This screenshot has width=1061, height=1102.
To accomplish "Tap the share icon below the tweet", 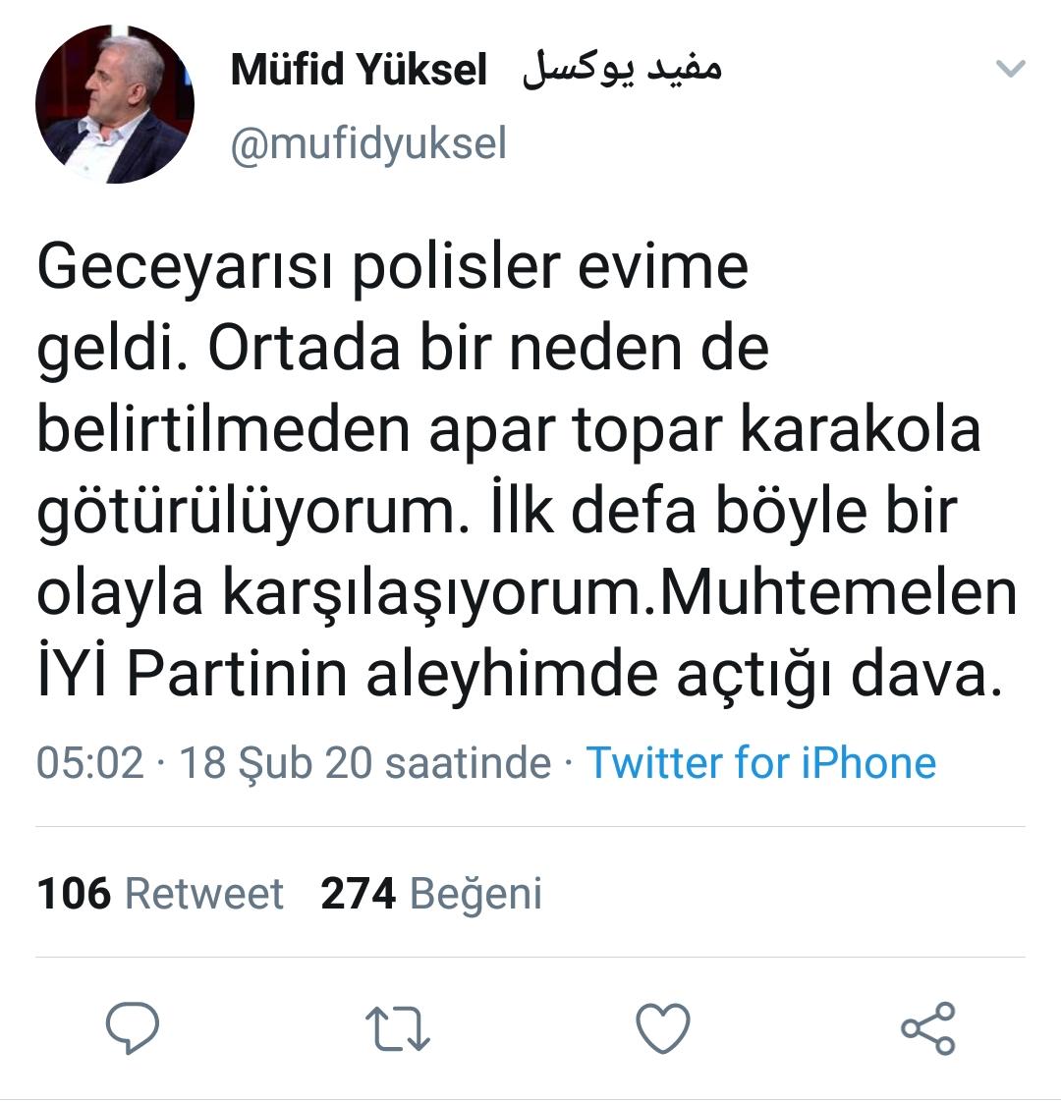I will (x=928, y=1028).
